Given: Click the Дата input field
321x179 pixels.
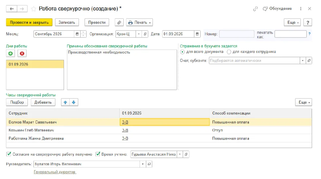Looking at the screenshot, I should click(x=178, y=34).
